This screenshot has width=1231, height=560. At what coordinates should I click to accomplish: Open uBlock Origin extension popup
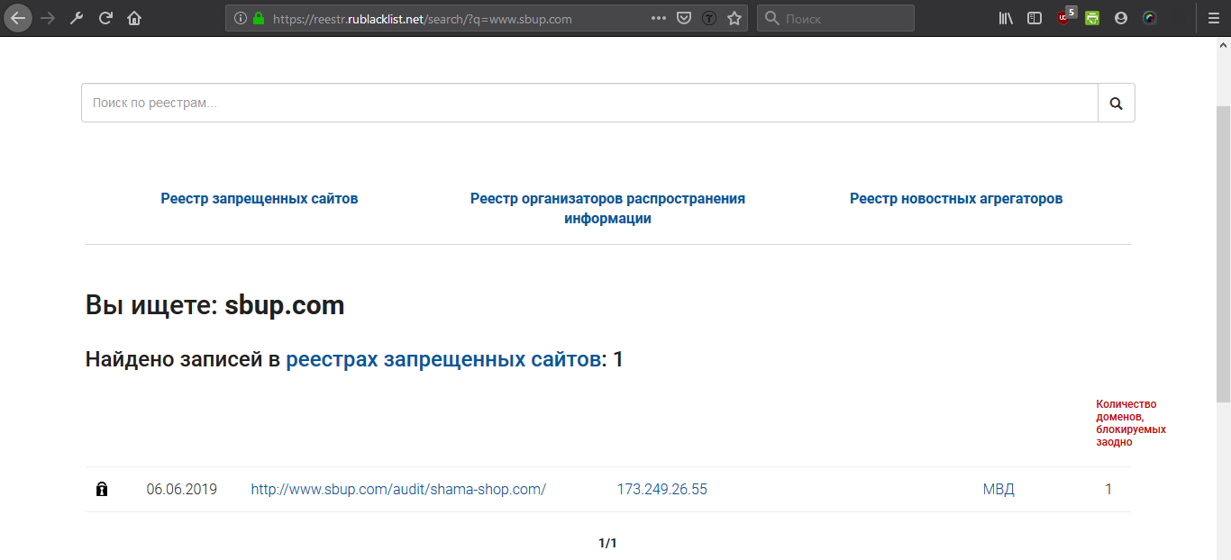coord(1064,17)
